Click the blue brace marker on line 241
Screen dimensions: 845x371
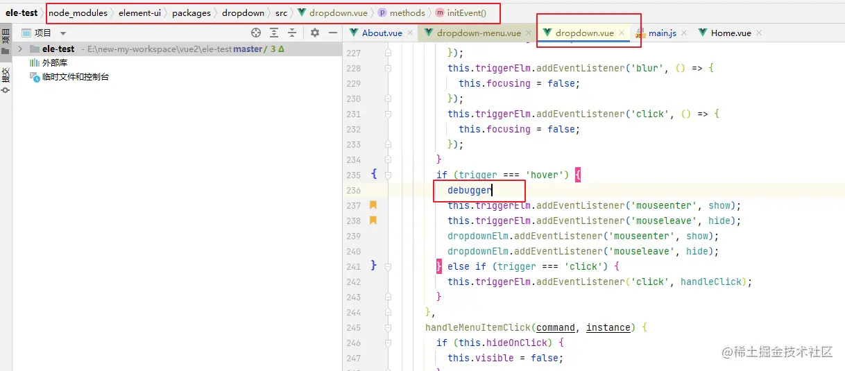(x=374, y=266)
